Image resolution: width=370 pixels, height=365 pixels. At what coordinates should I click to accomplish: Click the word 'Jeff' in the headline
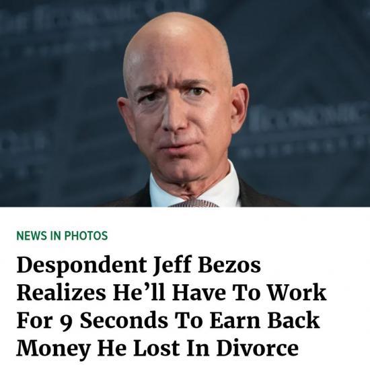[172, 265]
